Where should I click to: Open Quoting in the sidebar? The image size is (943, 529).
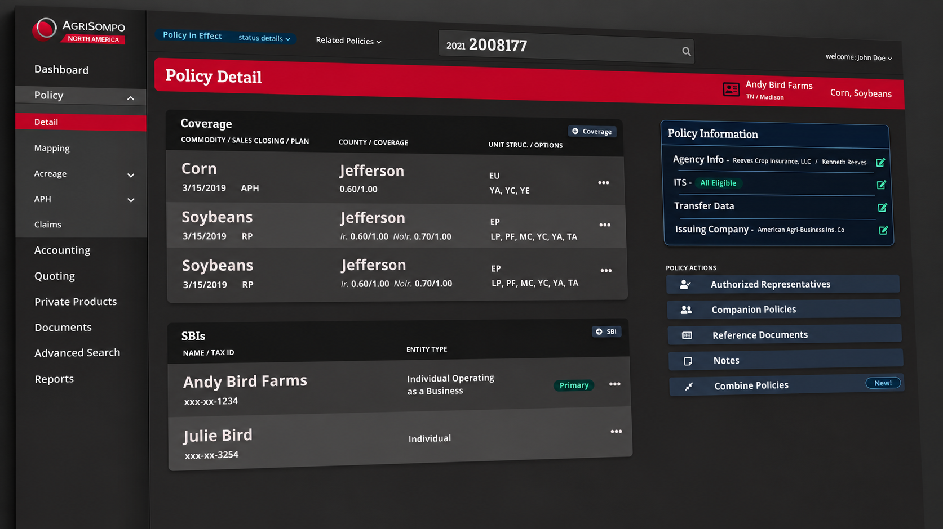pos(54,276)
